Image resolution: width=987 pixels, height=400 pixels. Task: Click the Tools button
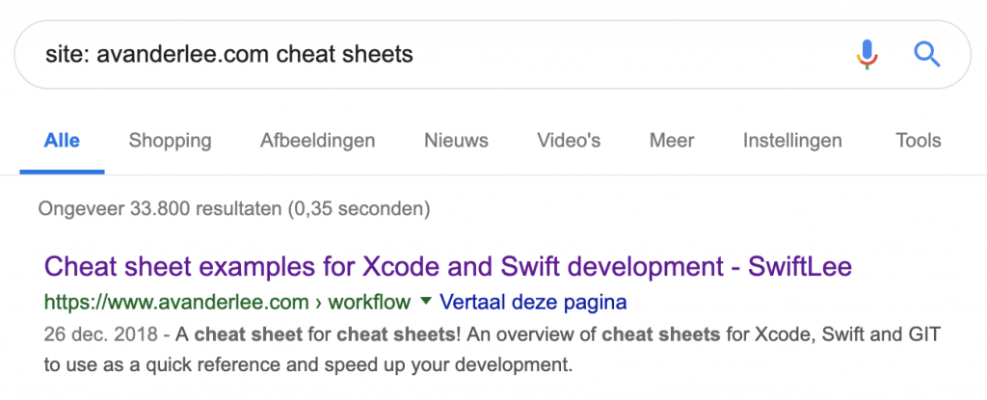918,141
